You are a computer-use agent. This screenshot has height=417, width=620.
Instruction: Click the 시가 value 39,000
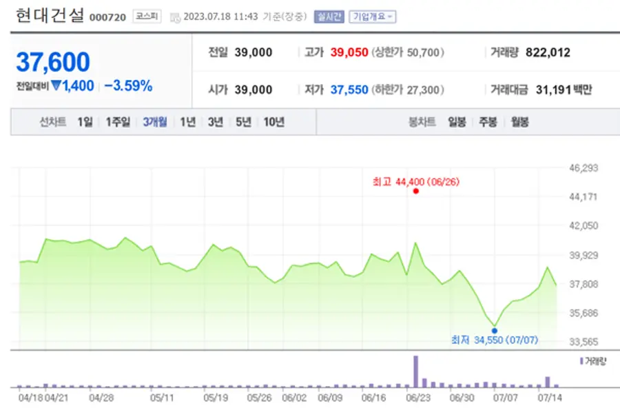[x=254, y=90]
